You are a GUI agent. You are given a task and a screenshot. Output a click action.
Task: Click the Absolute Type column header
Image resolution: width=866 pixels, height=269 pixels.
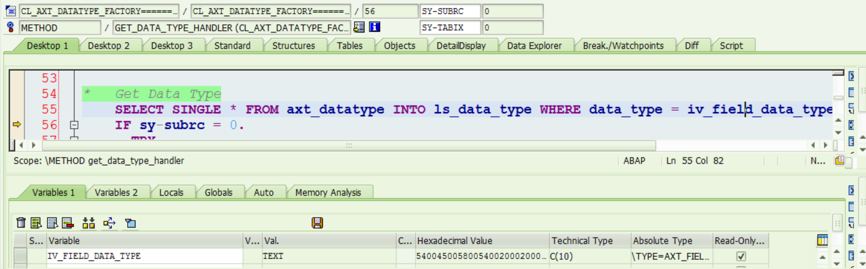[x=672, y=241]
